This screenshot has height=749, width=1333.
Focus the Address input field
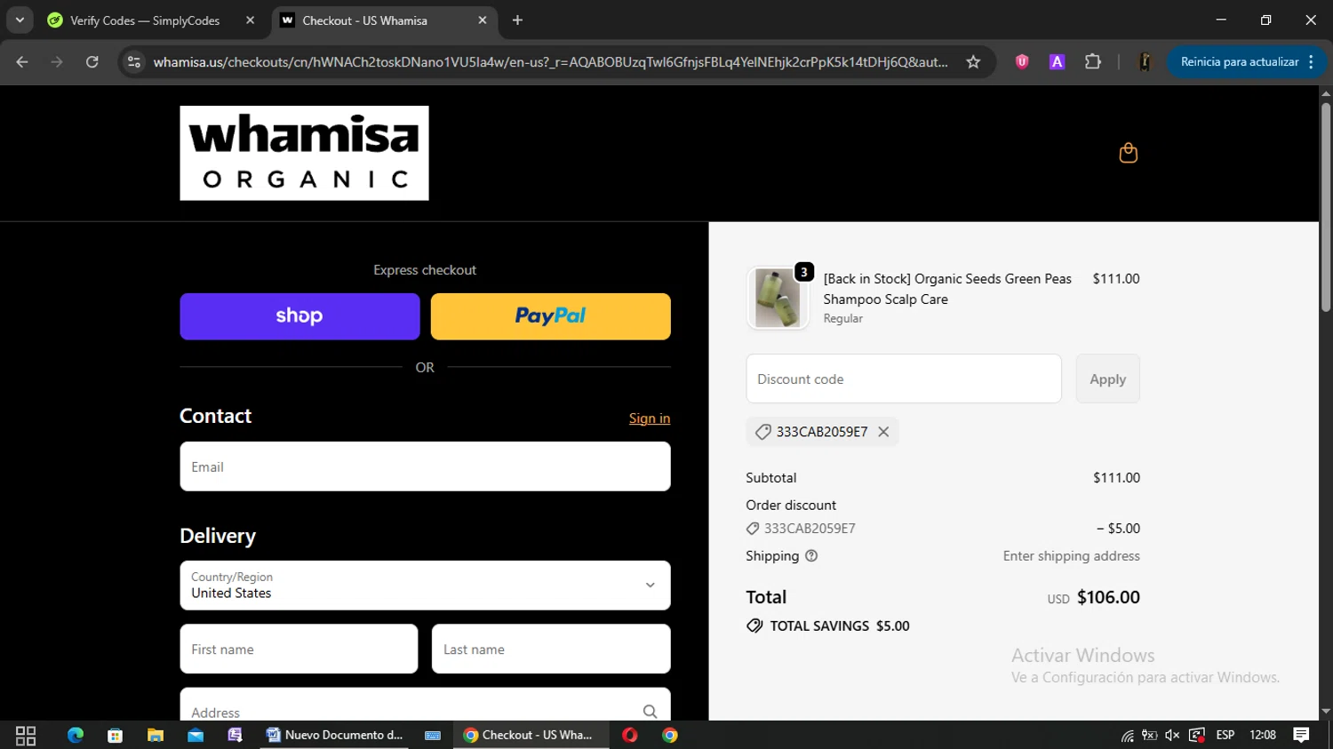(x=425, y=705)
